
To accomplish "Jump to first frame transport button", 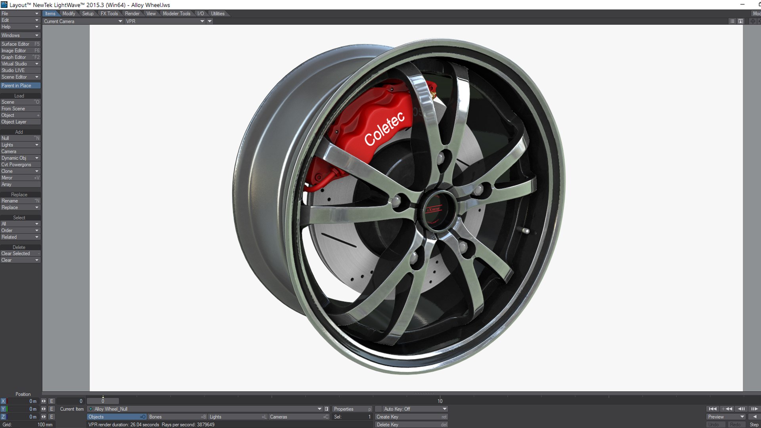I will pos(713,409).
